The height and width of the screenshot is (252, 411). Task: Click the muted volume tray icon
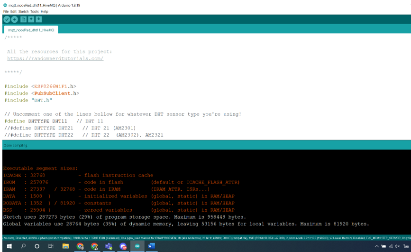397,246
